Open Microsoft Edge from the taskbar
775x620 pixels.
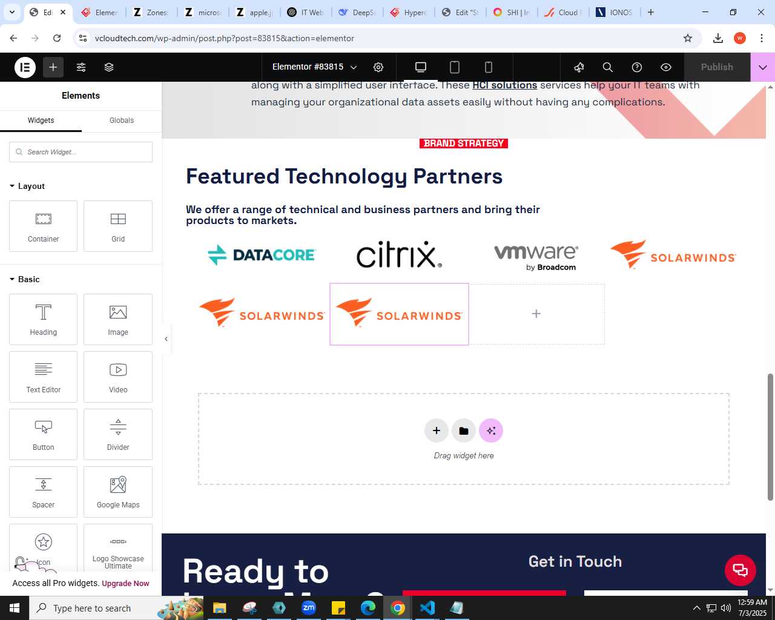pyautogui.click(x=368, y=608)
